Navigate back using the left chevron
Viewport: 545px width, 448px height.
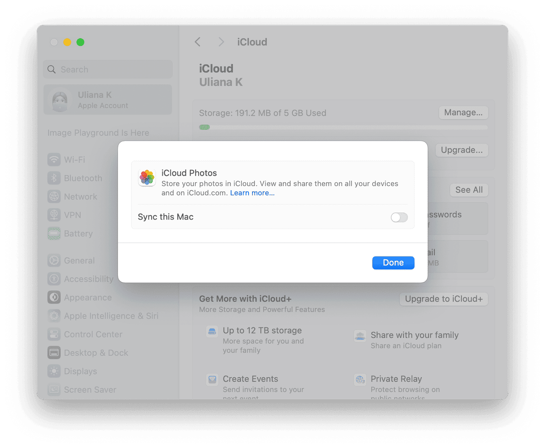click(x=198, y=42)
